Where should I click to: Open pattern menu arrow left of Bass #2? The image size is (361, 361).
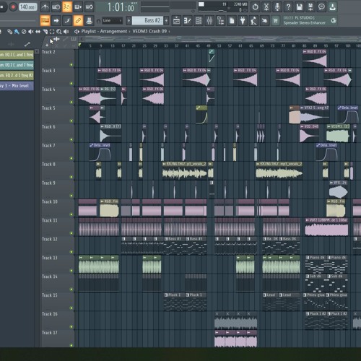(129, 21)
